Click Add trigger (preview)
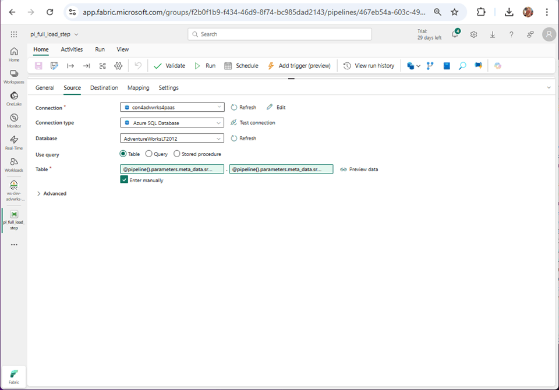559x390 pixels. (299, 66)
